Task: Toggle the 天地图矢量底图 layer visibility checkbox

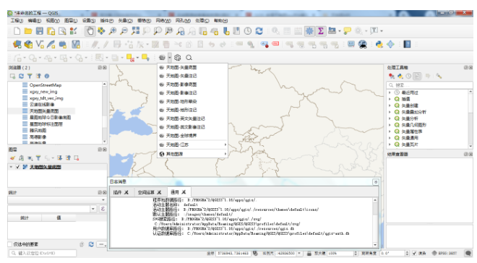Action: [x=17, y=167]
